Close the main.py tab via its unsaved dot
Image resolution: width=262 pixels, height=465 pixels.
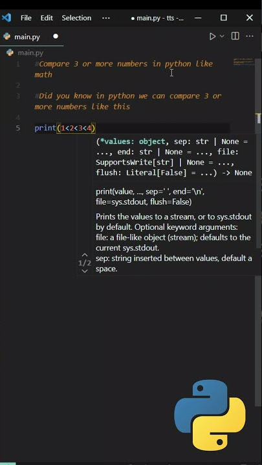(56, 36)
